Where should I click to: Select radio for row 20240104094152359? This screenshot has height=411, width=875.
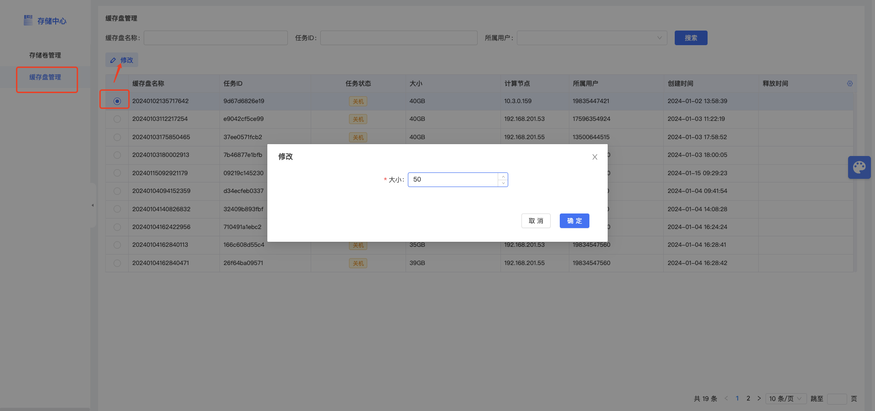117,191
